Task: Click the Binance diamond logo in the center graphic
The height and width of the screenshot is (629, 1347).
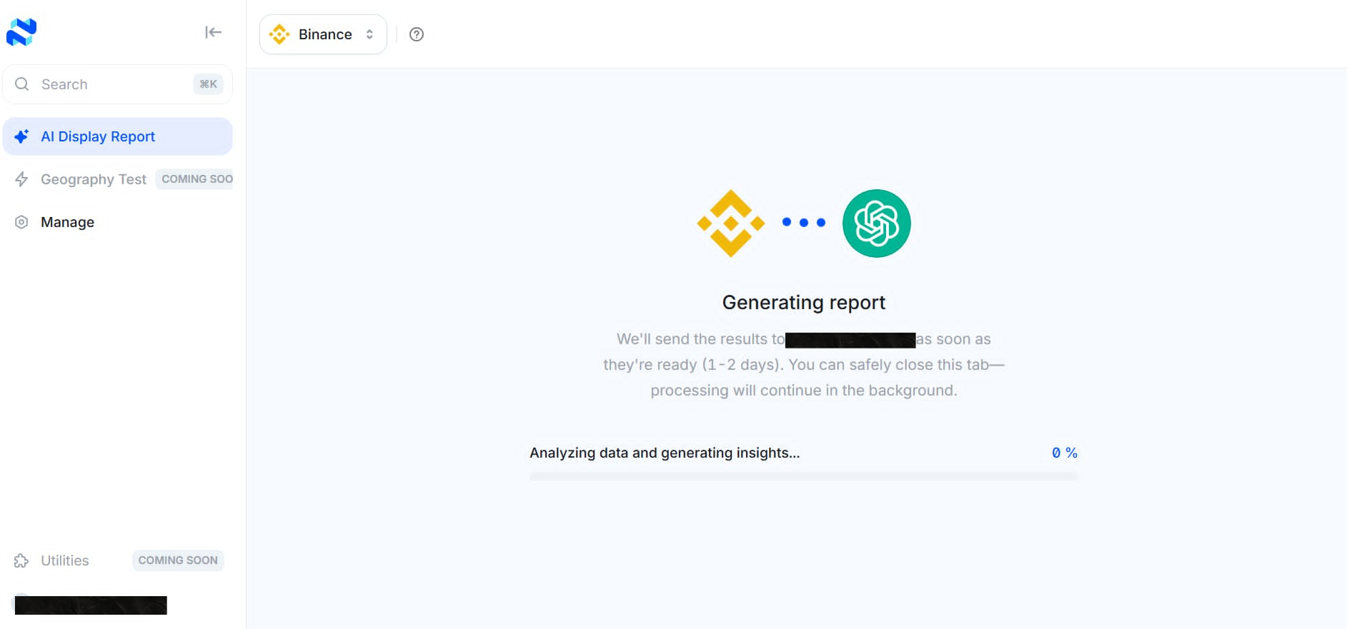Action: [x=730, y=222]
